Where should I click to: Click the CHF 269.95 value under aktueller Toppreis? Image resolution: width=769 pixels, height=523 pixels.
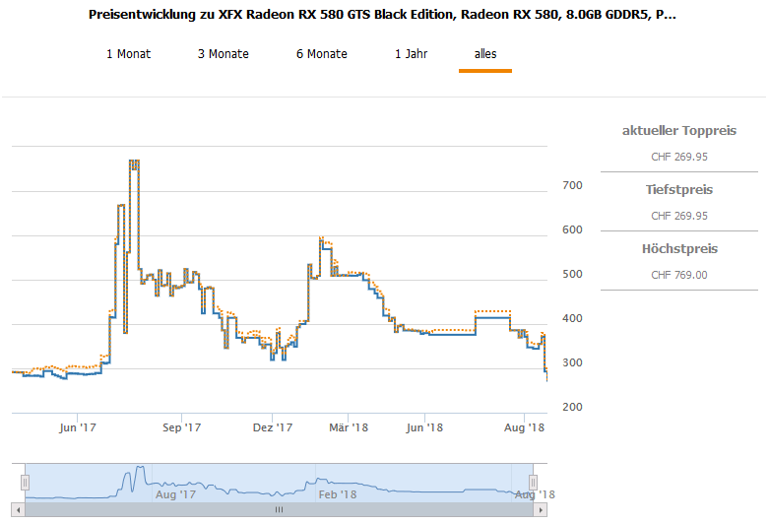coord(679,157)
